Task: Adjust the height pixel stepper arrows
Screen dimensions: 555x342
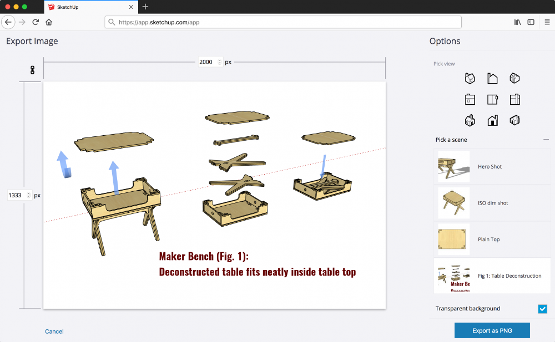Action: 29,195
